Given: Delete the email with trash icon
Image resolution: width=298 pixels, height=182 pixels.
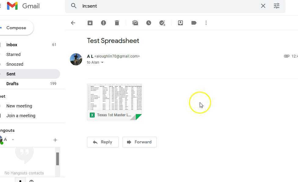Looking at the screenshot, I should point(117,23).
